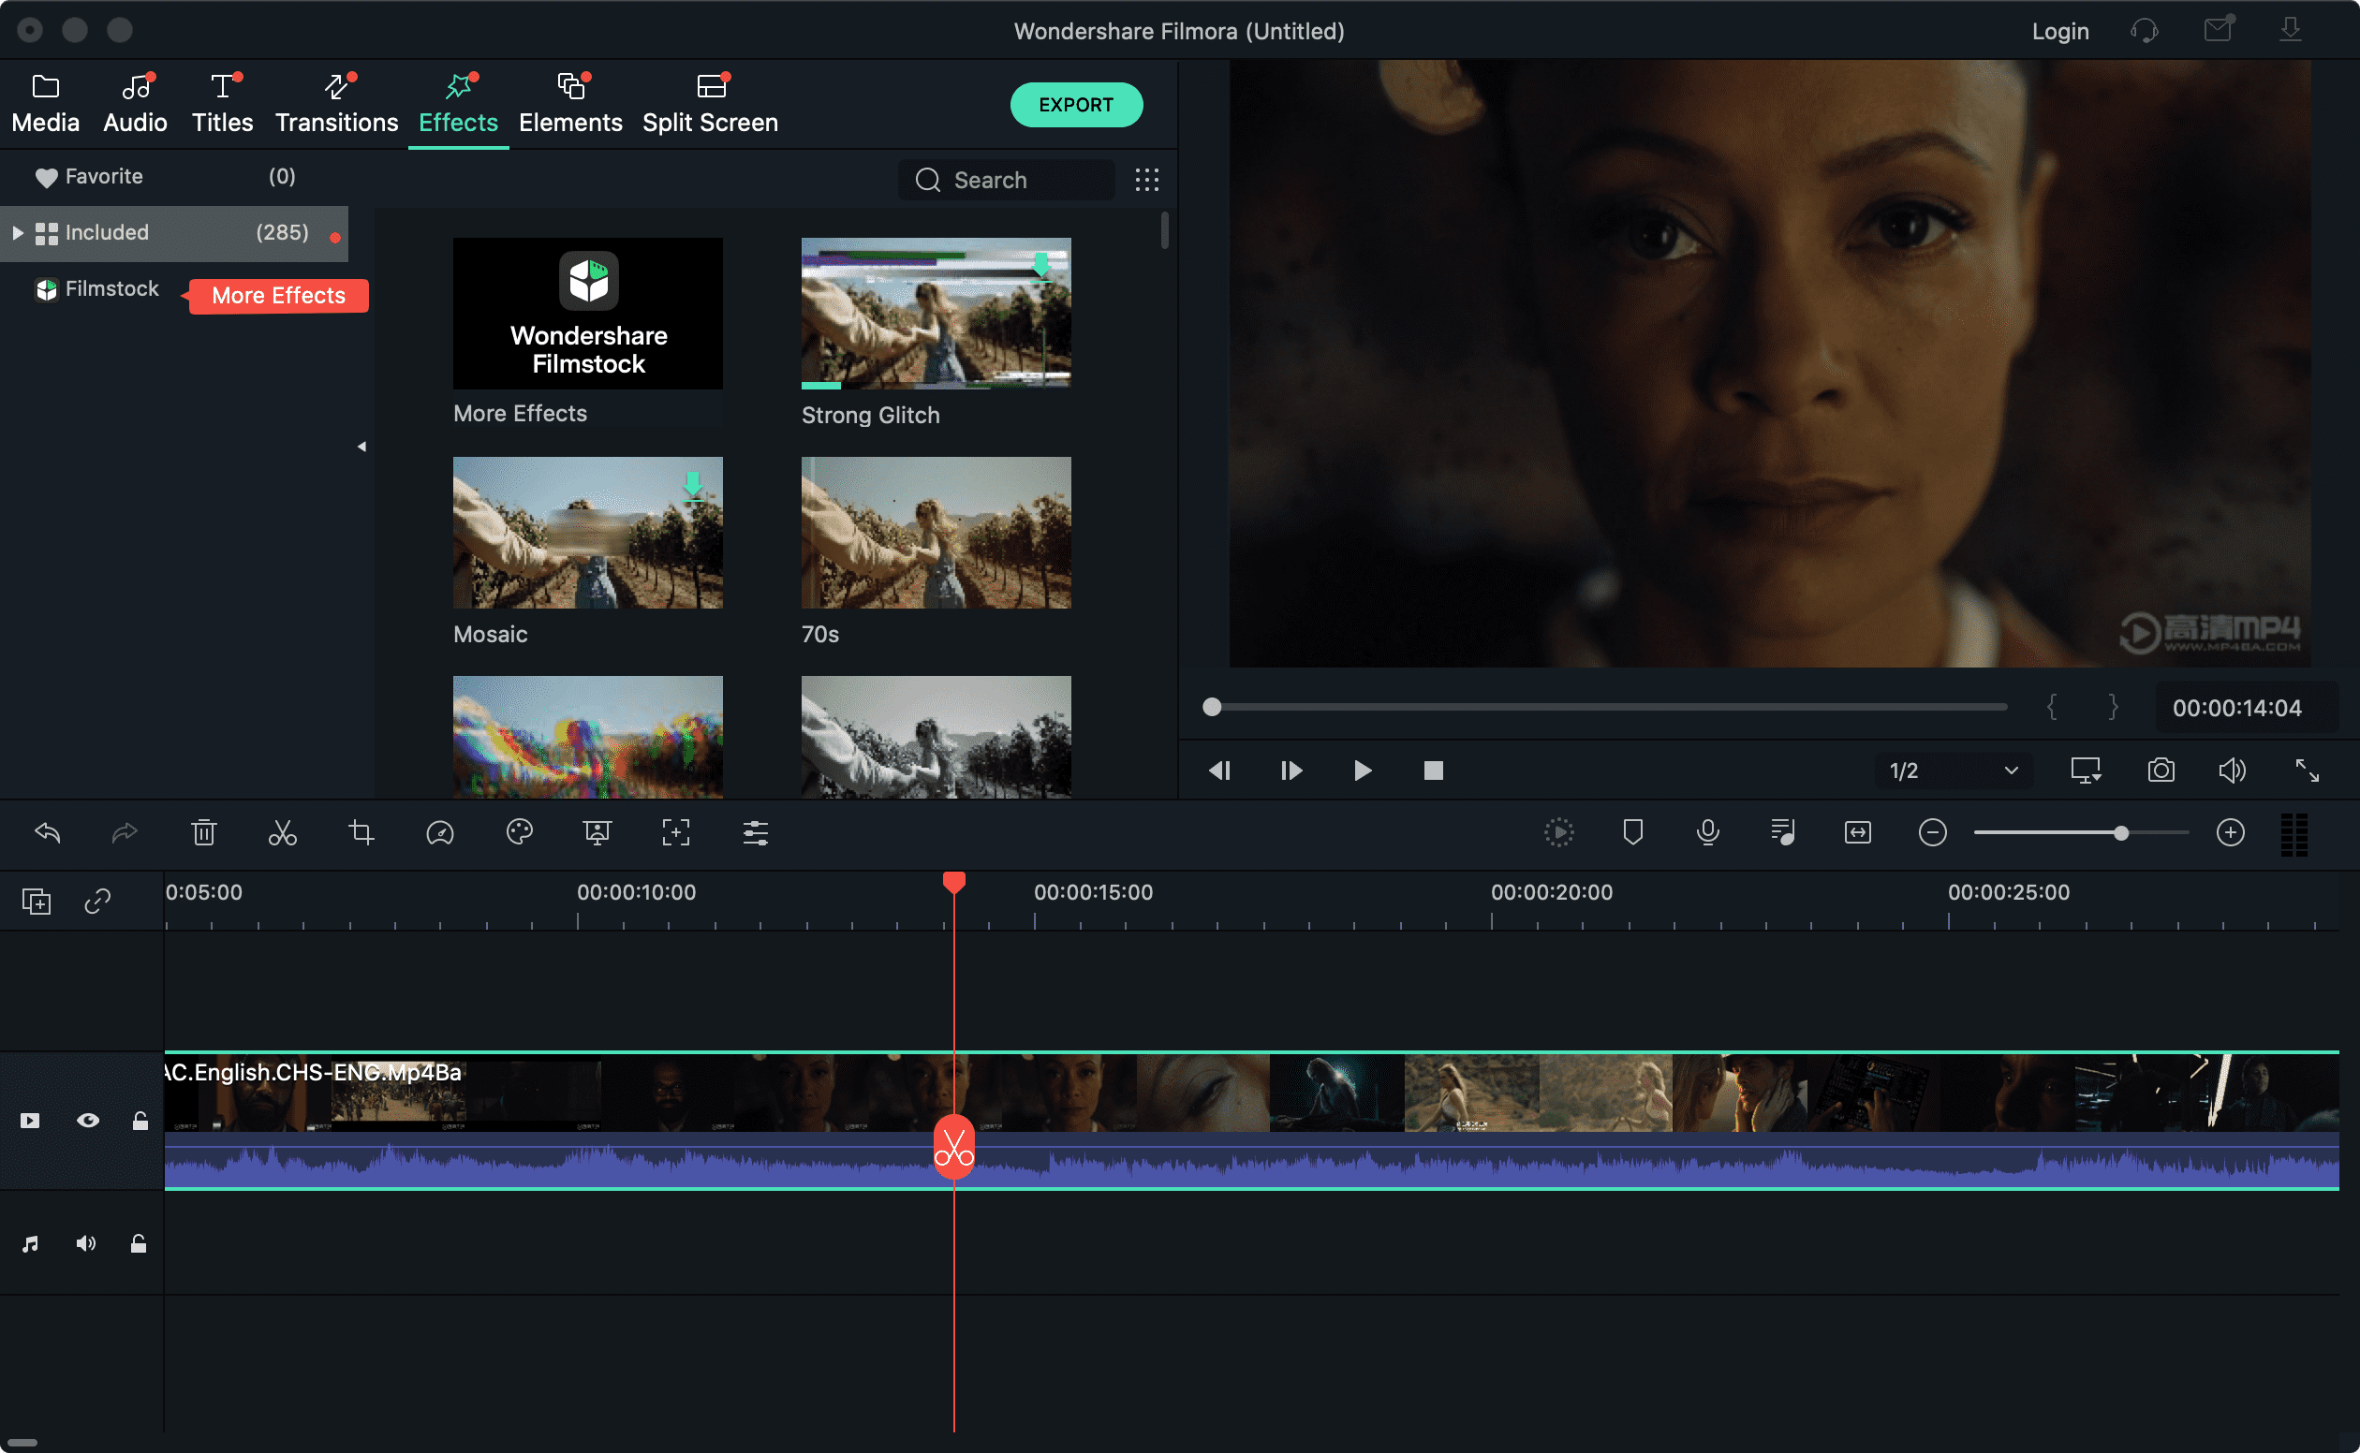This screenshot has width=2360, height=1453.
Task: Select the Filmstock category
Action: (96, 288)
